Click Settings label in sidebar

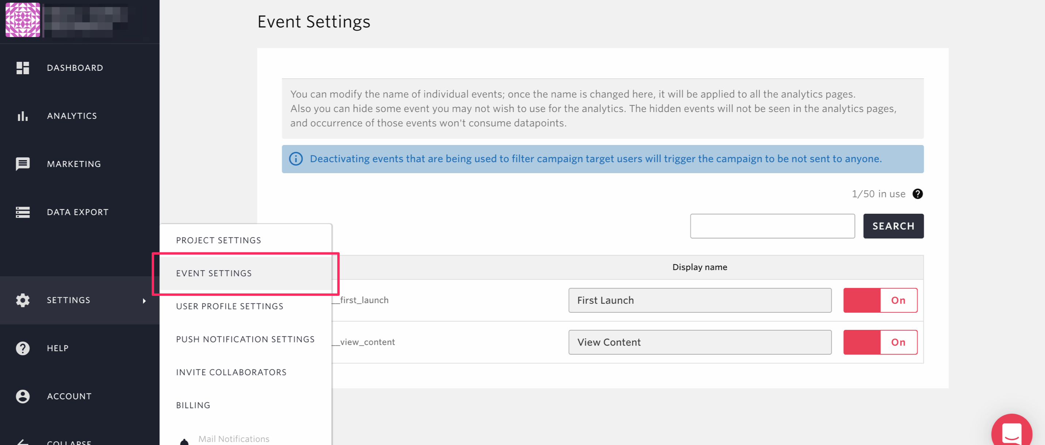(x=69, y=300)
